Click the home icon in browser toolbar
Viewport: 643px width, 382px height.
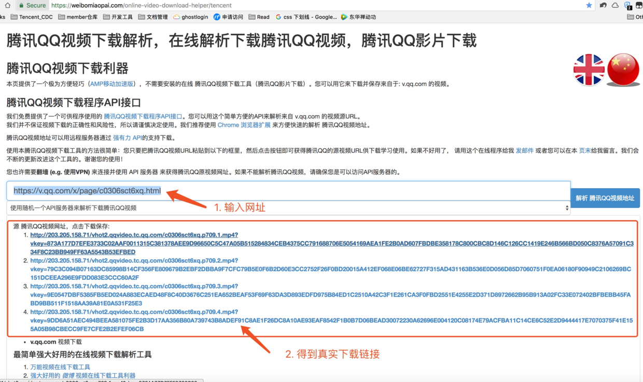click(x=7, y=5)
